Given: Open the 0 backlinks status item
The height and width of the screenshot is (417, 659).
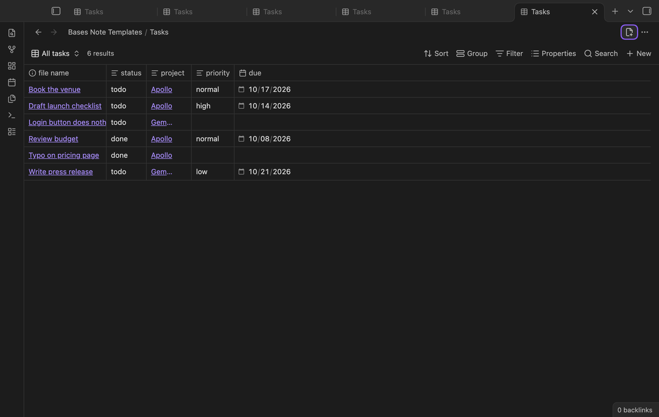Looking at the screenshot, I should (x=635, y=410).
